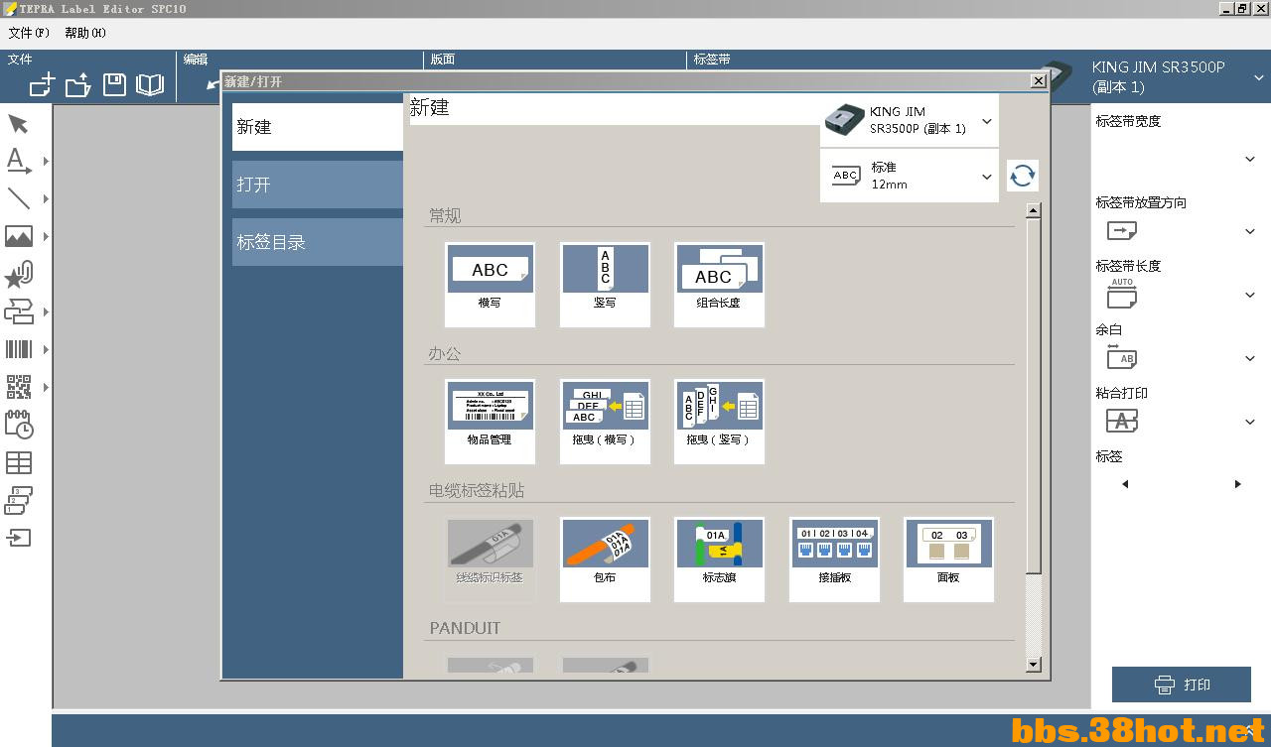
Task: Click the save disk toolbar icon
Action: pyautogui.click(x=114, y=84)
